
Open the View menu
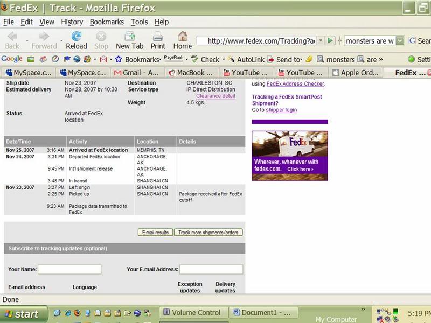(x=47, y=22)
